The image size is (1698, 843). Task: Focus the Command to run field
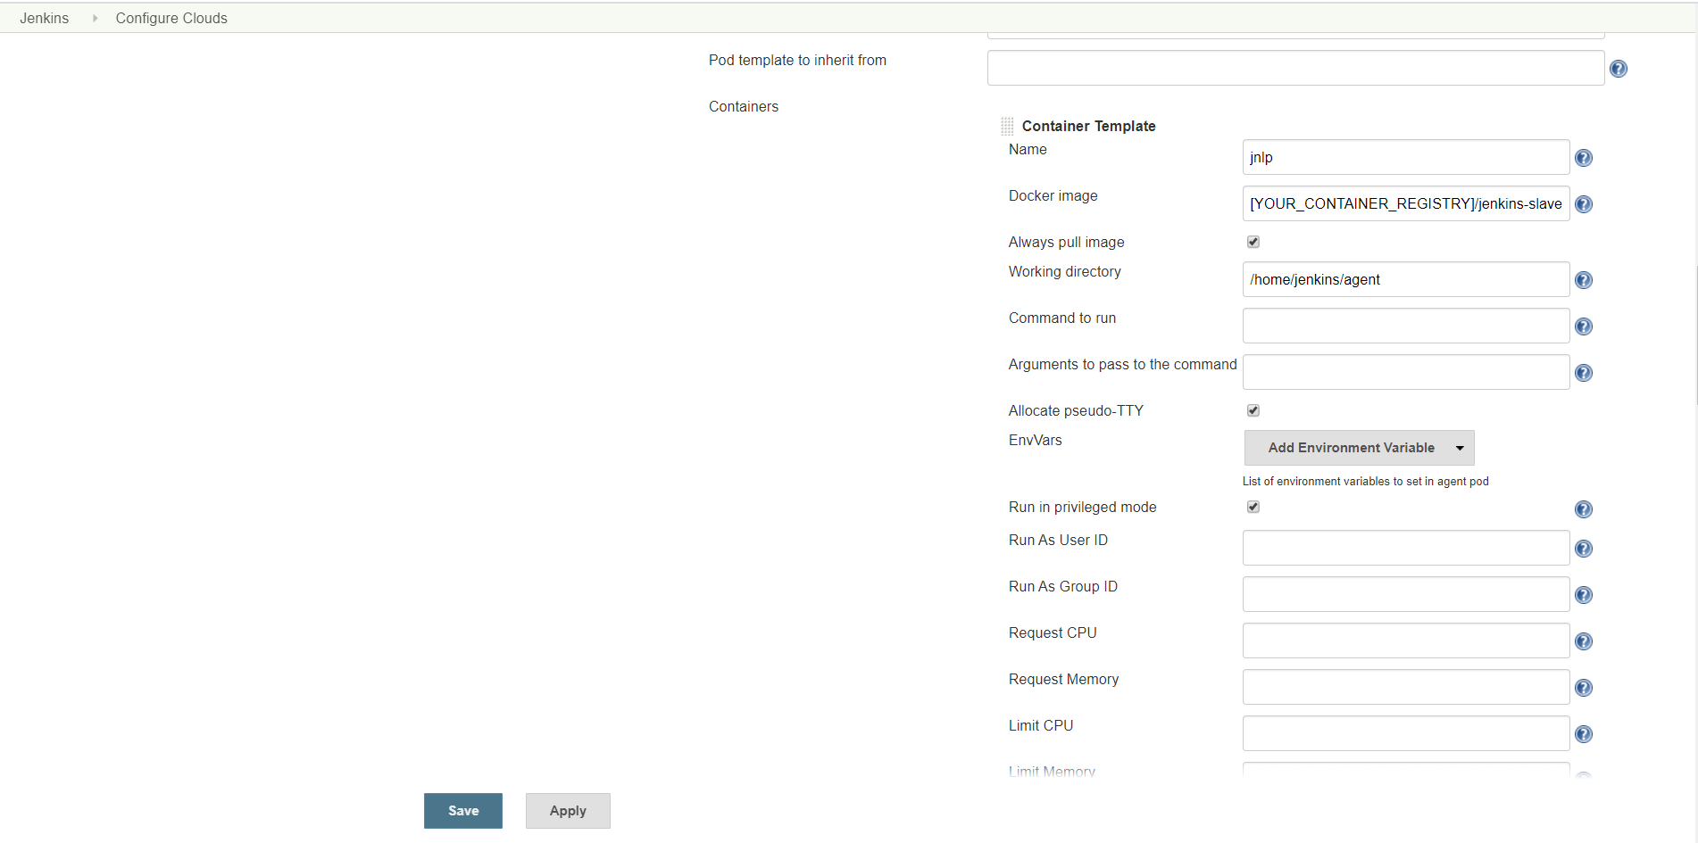(1406, 326)
